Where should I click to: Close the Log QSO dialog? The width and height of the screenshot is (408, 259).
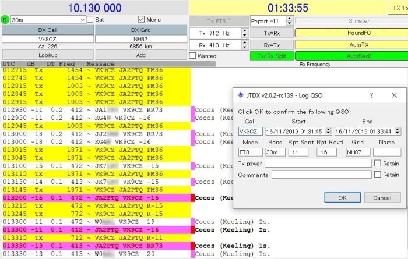tap(395, 95)
